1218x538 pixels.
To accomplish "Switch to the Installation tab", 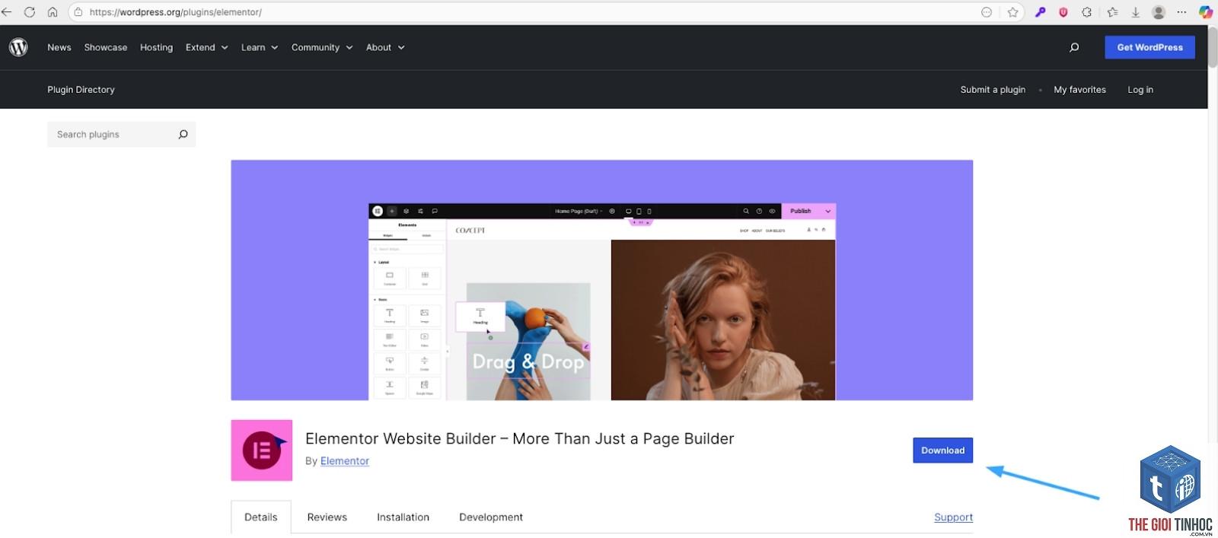I will (x=403, y=517).
